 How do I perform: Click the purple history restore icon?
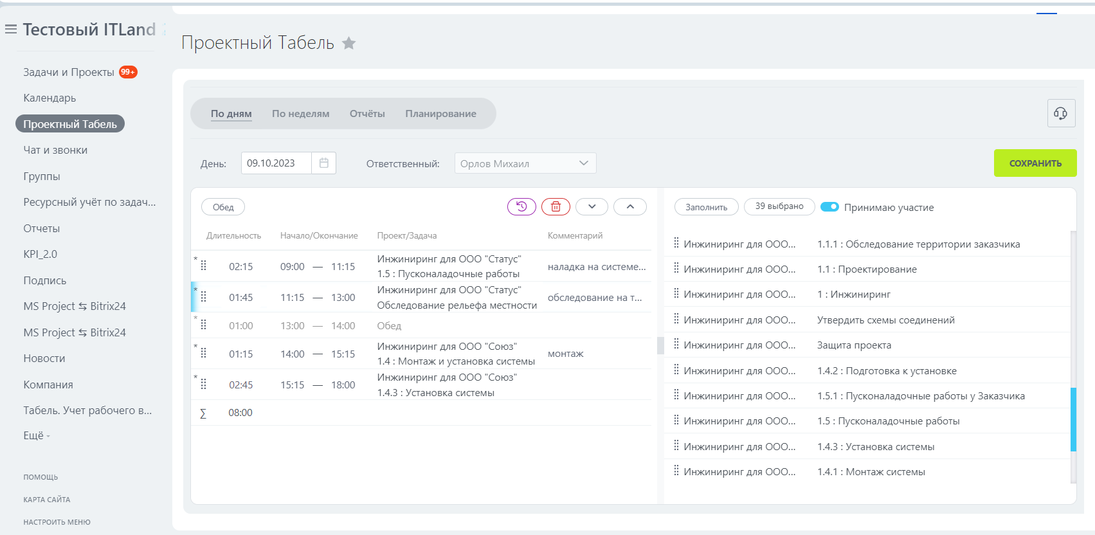(521, 207)
